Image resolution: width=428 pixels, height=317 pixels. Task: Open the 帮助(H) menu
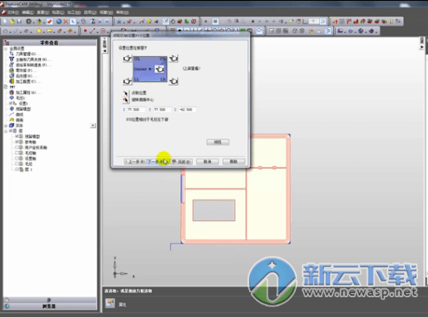click(x=122, y=12)
